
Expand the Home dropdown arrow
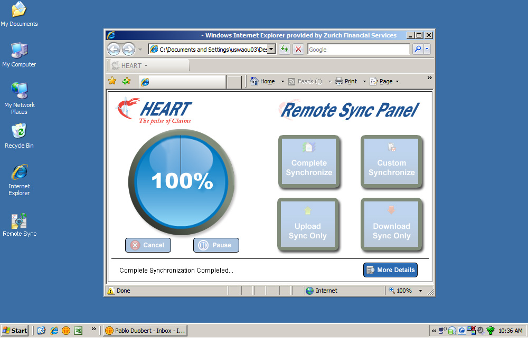tap(282, 82)
